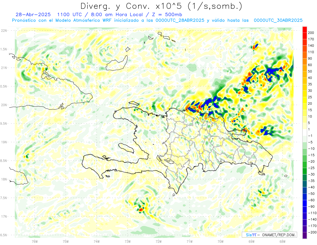Click the blue colorbar segment between -60 and -90

point(305,203)
